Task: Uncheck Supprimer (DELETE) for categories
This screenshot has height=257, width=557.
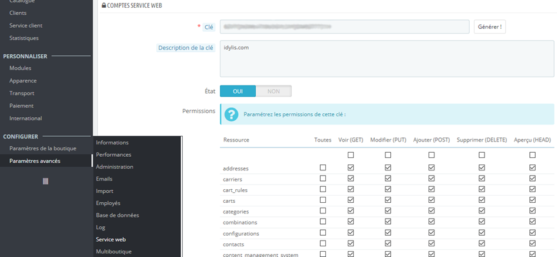Action: [x=482, y=211]
